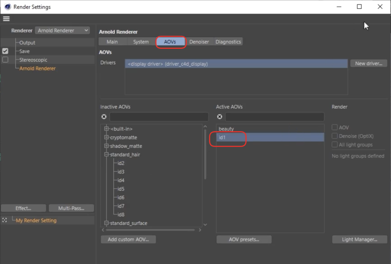Close the Render Settings window

pyautogui.click(x=380, y=7)
